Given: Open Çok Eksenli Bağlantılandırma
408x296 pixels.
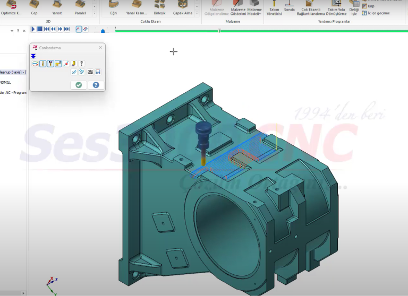Looking at the screenshot, I should [x=311, y=8].
